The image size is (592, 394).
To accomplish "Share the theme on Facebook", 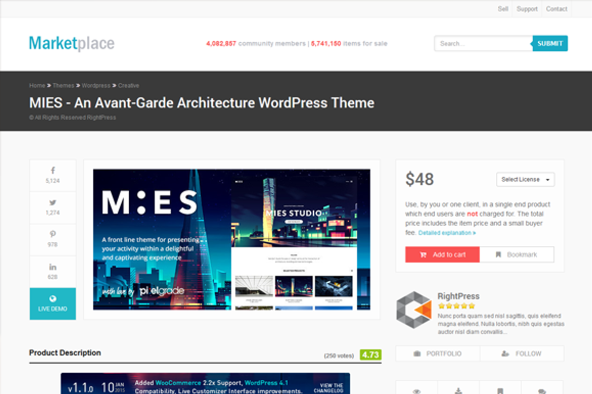I will (52, 175).
